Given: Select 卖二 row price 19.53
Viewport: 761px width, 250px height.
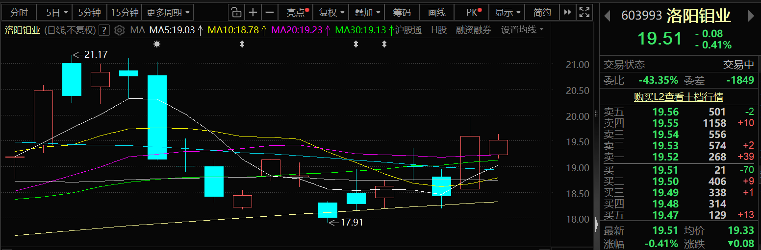Looking at the screenshot, I should click(x=665, y=146).
